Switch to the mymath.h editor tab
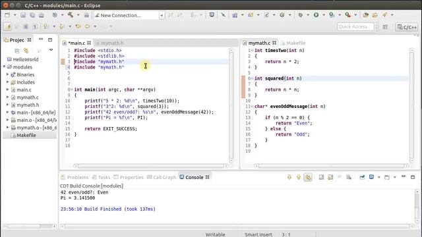Screen dimensions: 422x237 point(109,43)
